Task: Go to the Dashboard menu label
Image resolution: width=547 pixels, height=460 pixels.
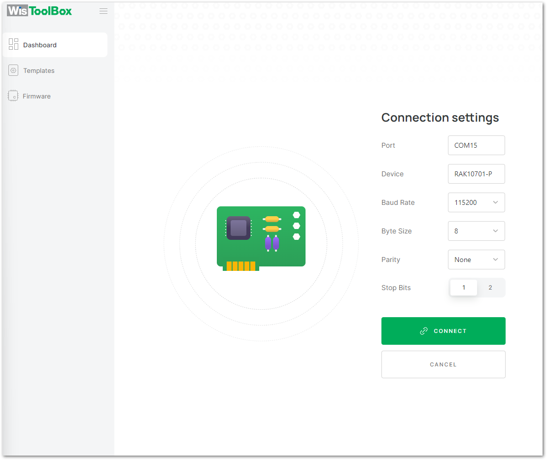Action: click(x=40, y=45)
